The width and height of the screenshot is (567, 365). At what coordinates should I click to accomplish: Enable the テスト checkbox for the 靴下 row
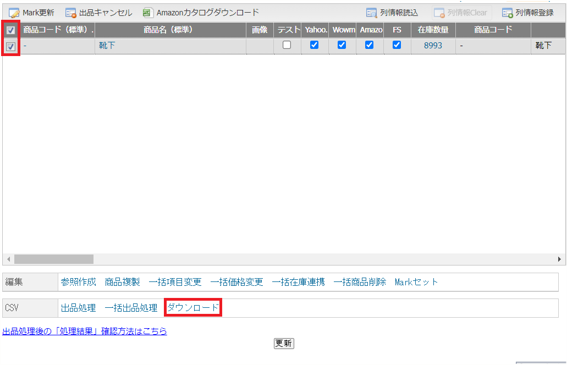(x=287, y=45)
